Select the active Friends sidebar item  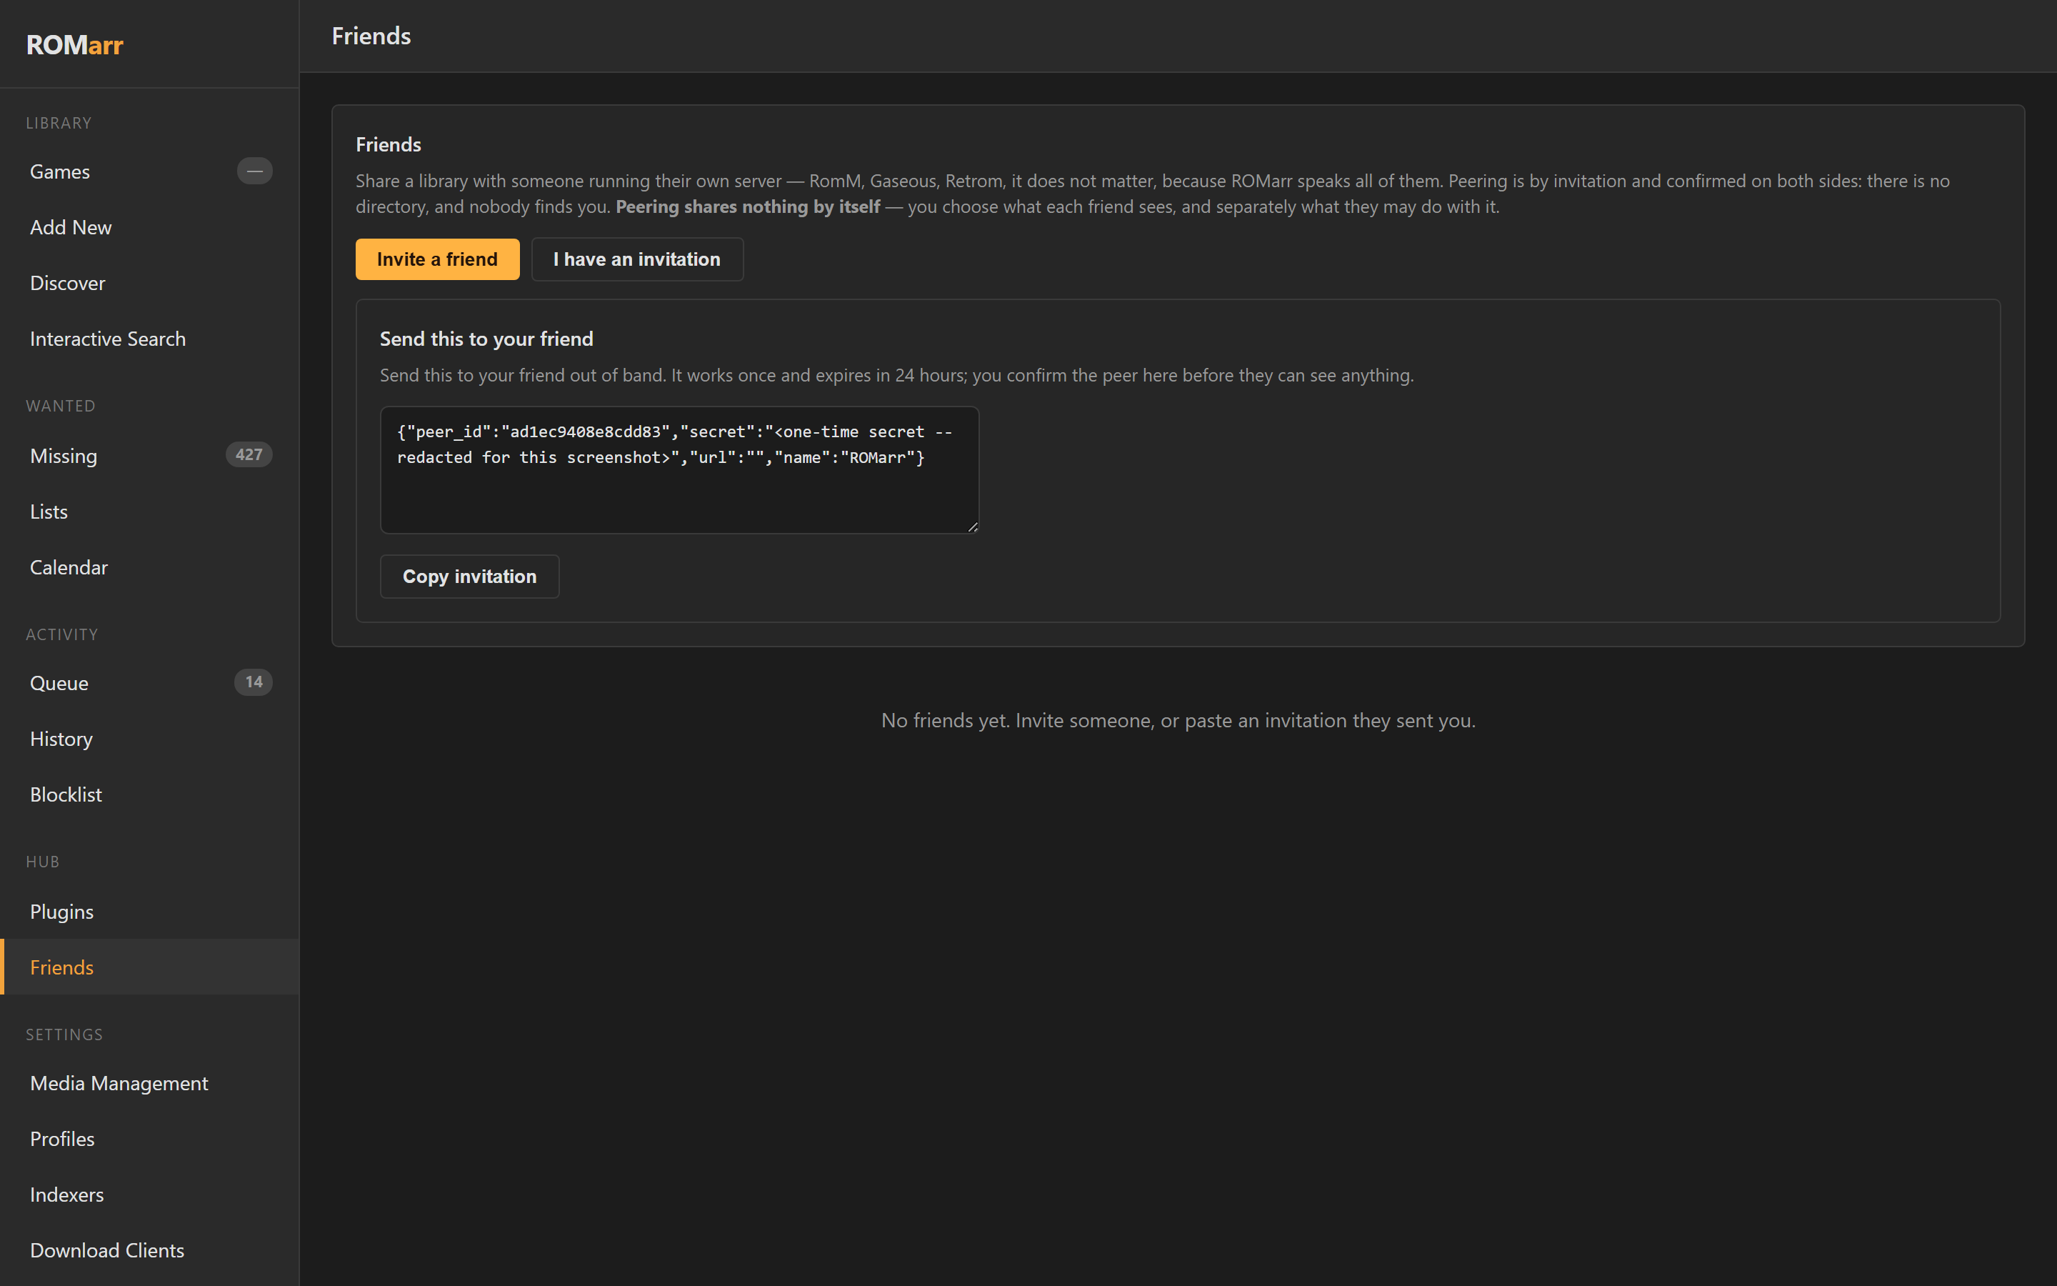[x=149, y=967]
